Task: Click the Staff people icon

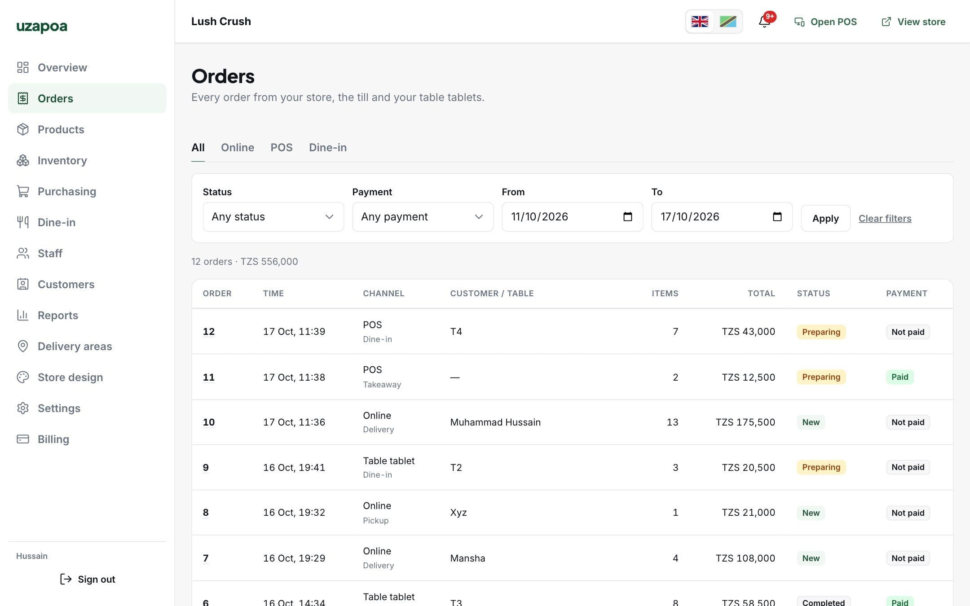Action: click(x=23, y=253)
